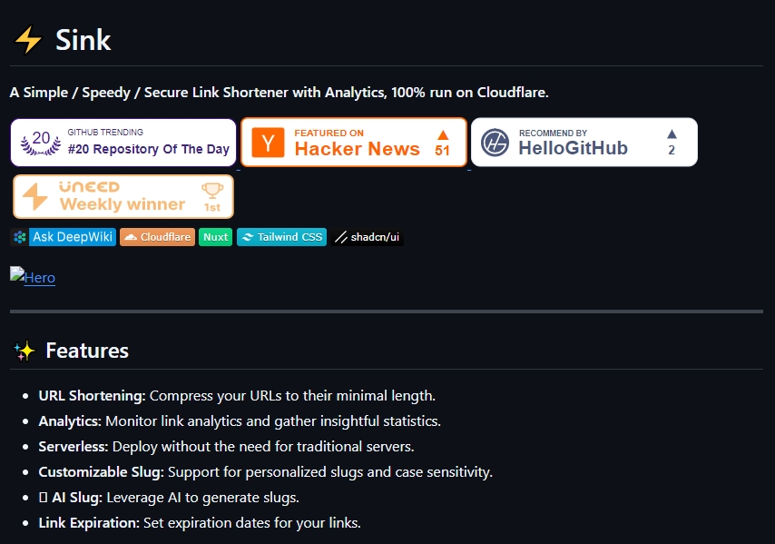
Task: Select the Analytics feature line
Action: tap(240, 421)
